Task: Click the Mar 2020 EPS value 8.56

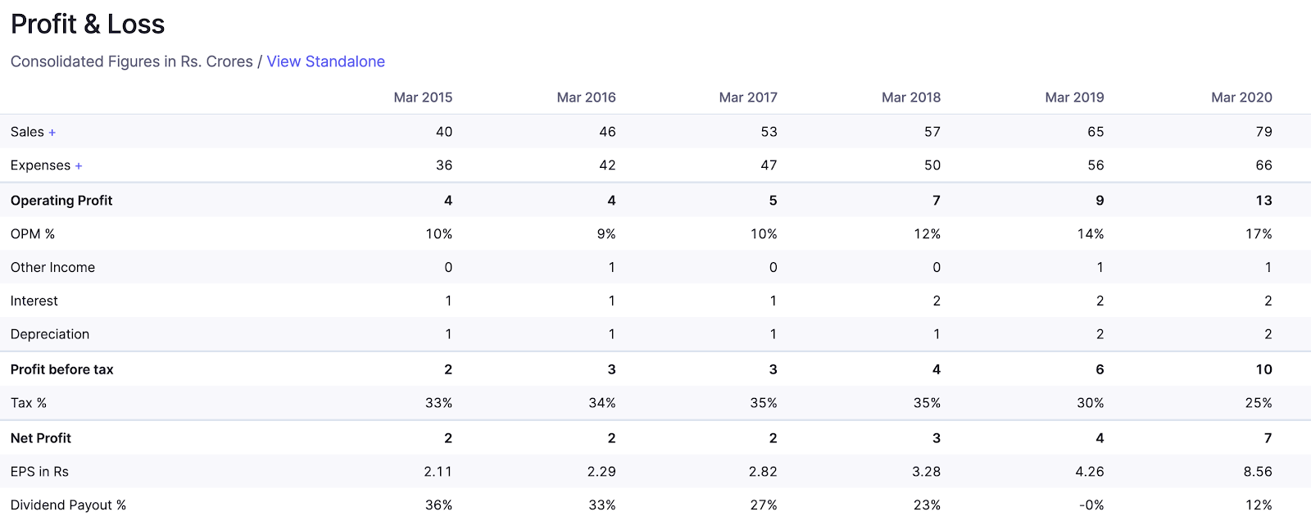Action: pos(1257,472)
